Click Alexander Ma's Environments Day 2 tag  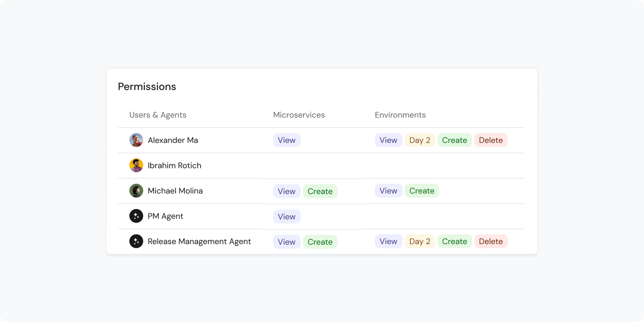coord(419,140)
